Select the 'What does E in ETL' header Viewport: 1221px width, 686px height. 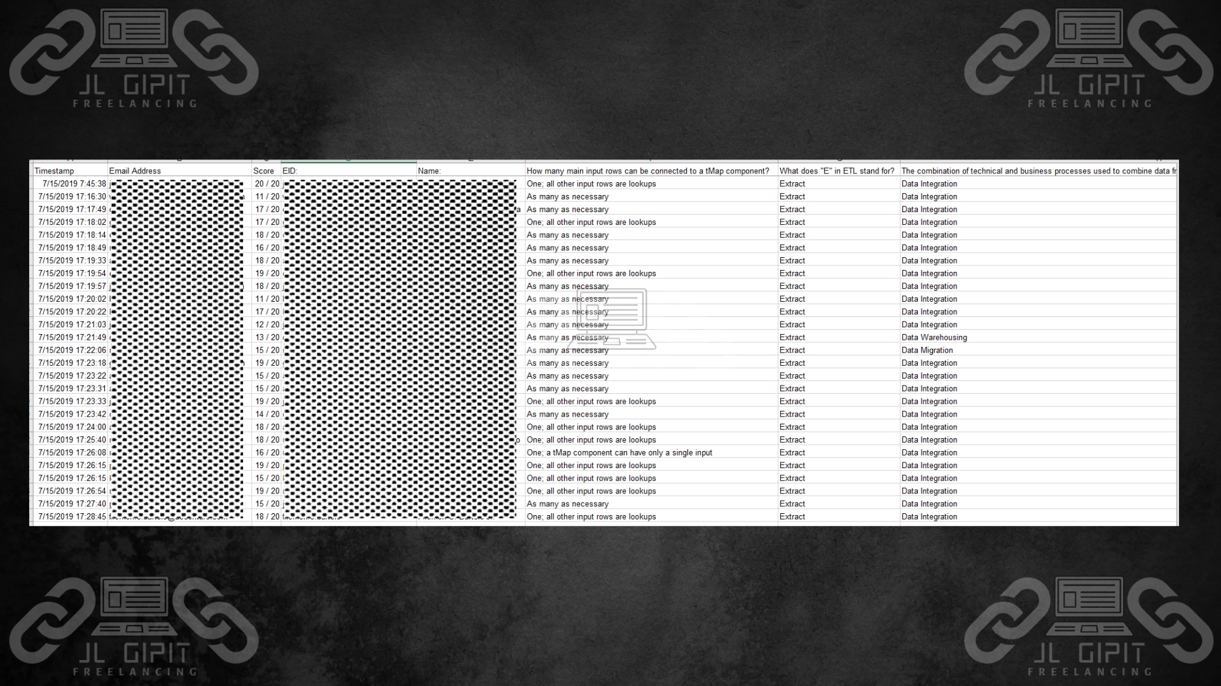pyautogui.click(x=837, y=171)
